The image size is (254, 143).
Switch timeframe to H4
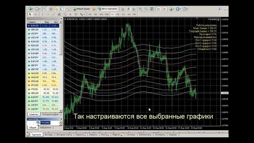tap(118, 14)
